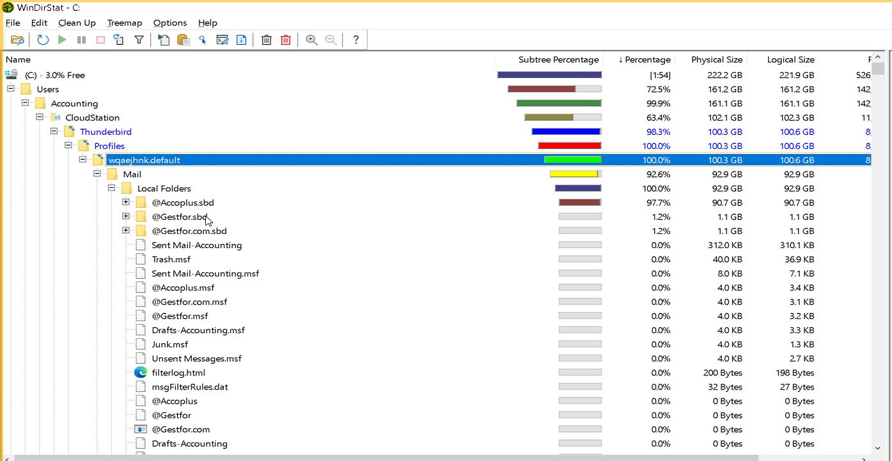Sort by the Subtree Percentage column header
This screenshot has width=892, height=461.
coord(549,59)
